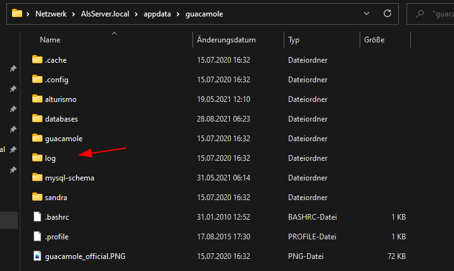Viewport: 454px width, 271px height.
Task: Select the guacamole subfolder icon
Action: tap(37, 138)
